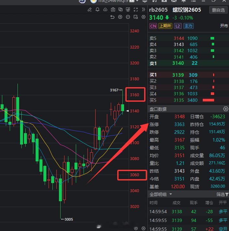Click the notification bell icon in title bar

pyautogui.click(x=184, y=1)
